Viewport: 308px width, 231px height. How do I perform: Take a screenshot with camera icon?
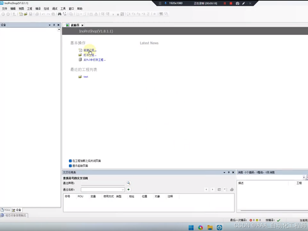coord(237,3)
